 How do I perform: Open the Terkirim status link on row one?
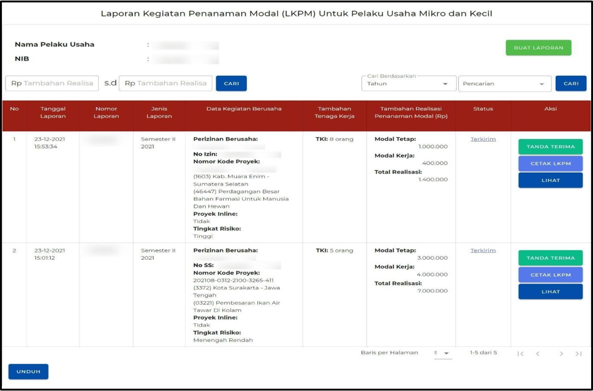point(483,139)
